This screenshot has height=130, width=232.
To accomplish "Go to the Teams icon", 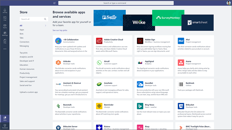I will [5, 26].
